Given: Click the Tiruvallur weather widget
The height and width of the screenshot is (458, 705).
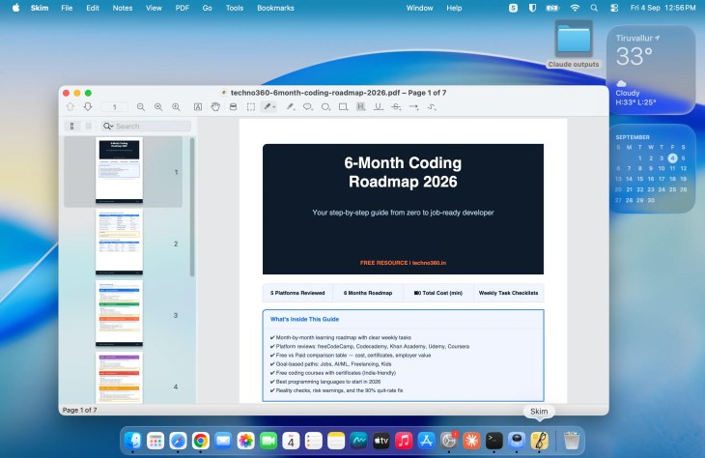Looking at the screenshot, I should (x=651, y=70).
